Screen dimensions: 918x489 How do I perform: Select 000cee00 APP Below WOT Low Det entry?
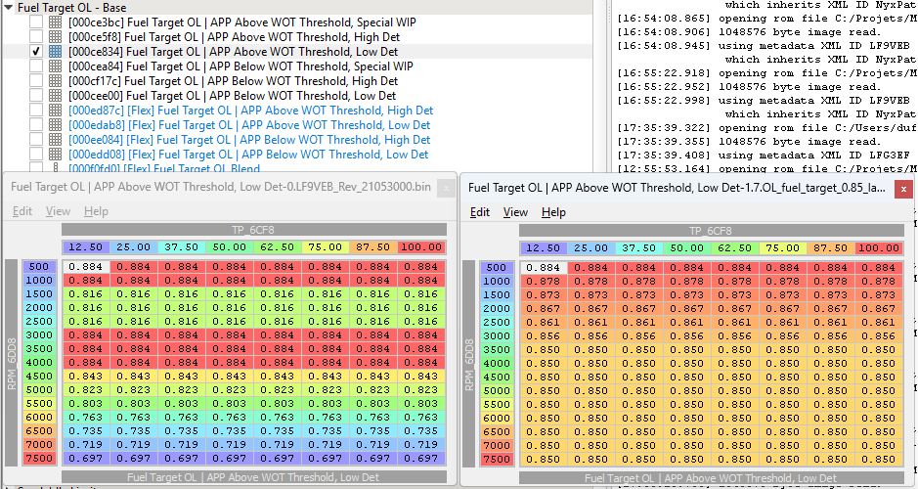click(232, 96)
